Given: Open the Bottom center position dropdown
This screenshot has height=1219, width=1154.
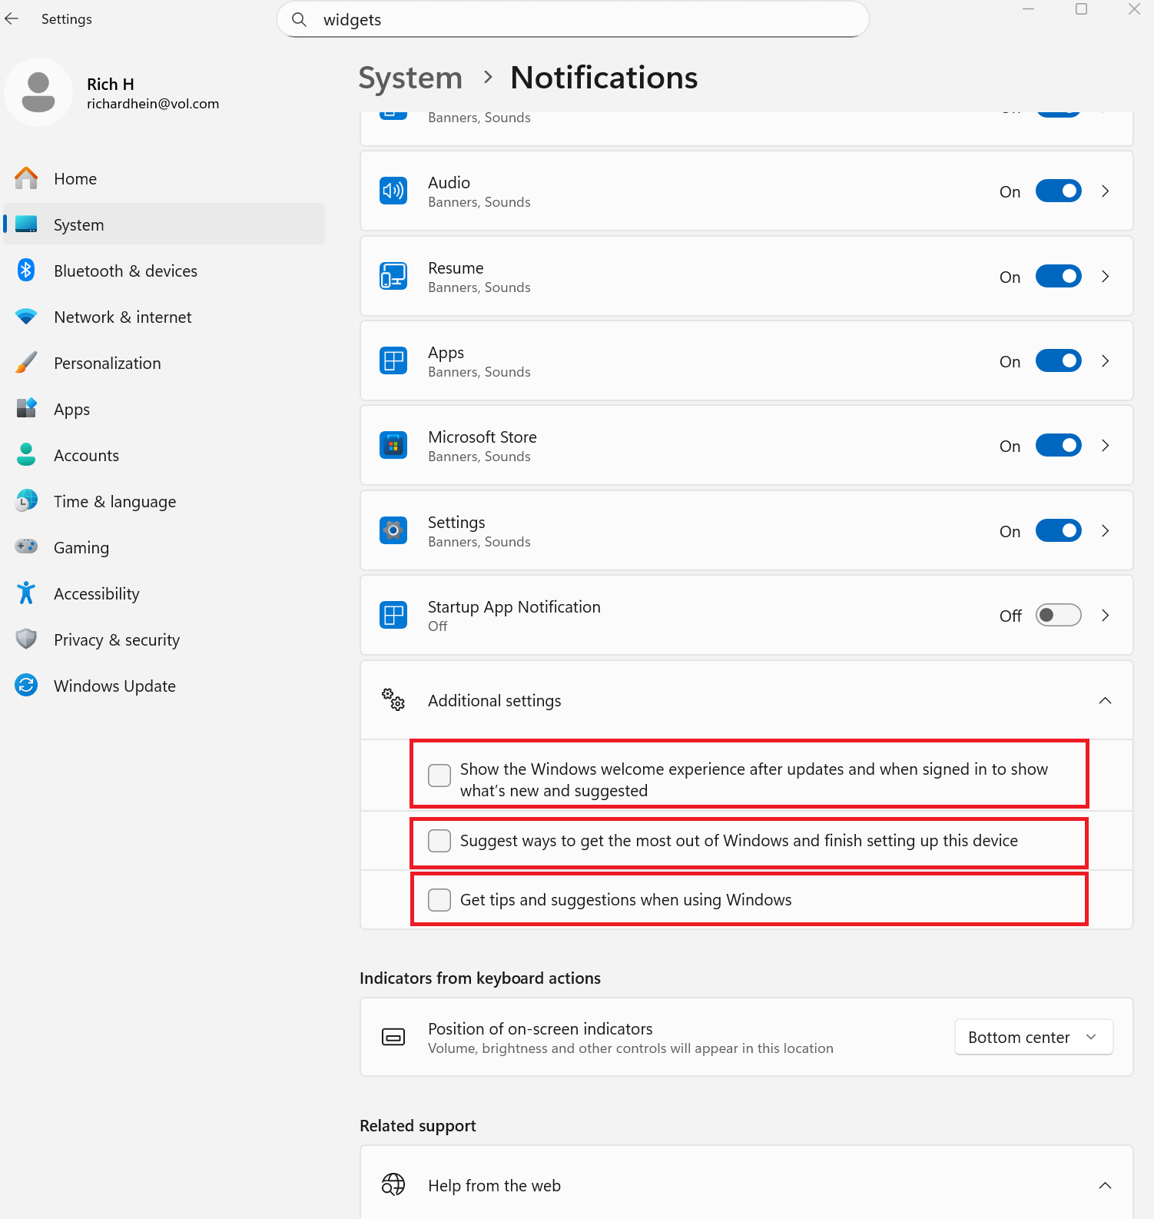Looking at the screenshot, I should (x=1033, y=1037).
